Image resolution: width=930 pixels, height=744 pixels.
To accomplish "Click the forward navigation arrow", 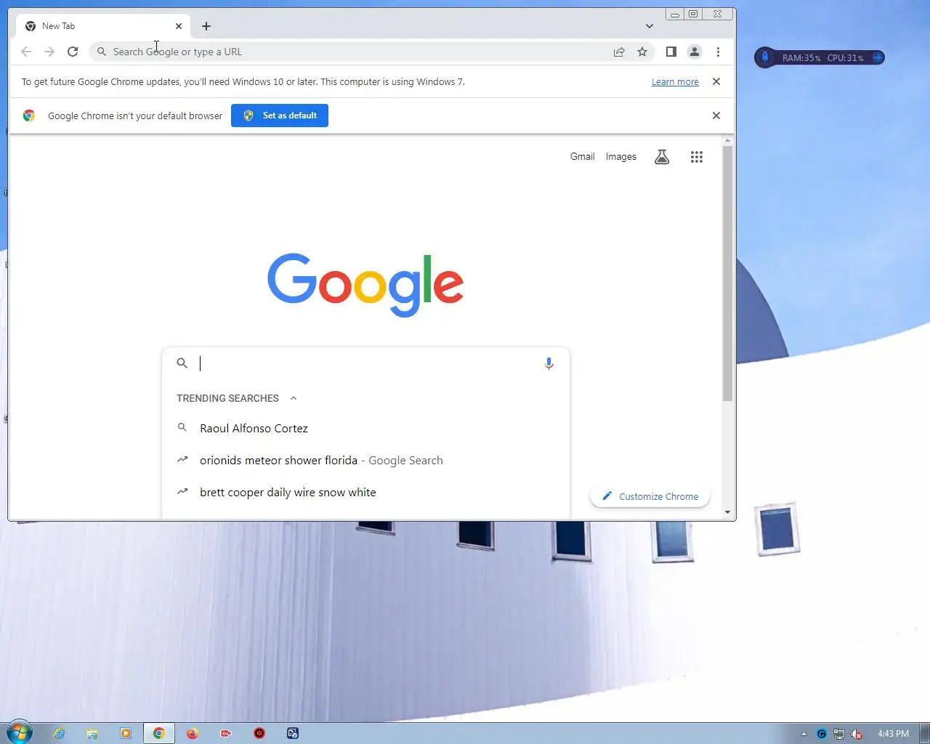I will [x=49, y=52].
